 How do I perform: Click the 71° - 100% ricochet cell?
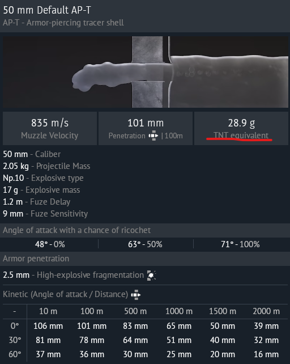click(x=240, y=244)
